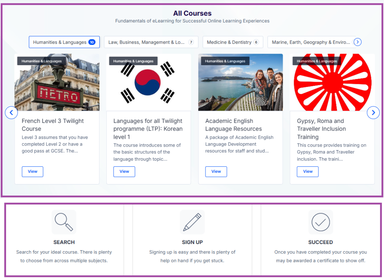
Task: Click 'Search for your ideal course' text
Action: [x=64, y=256]
